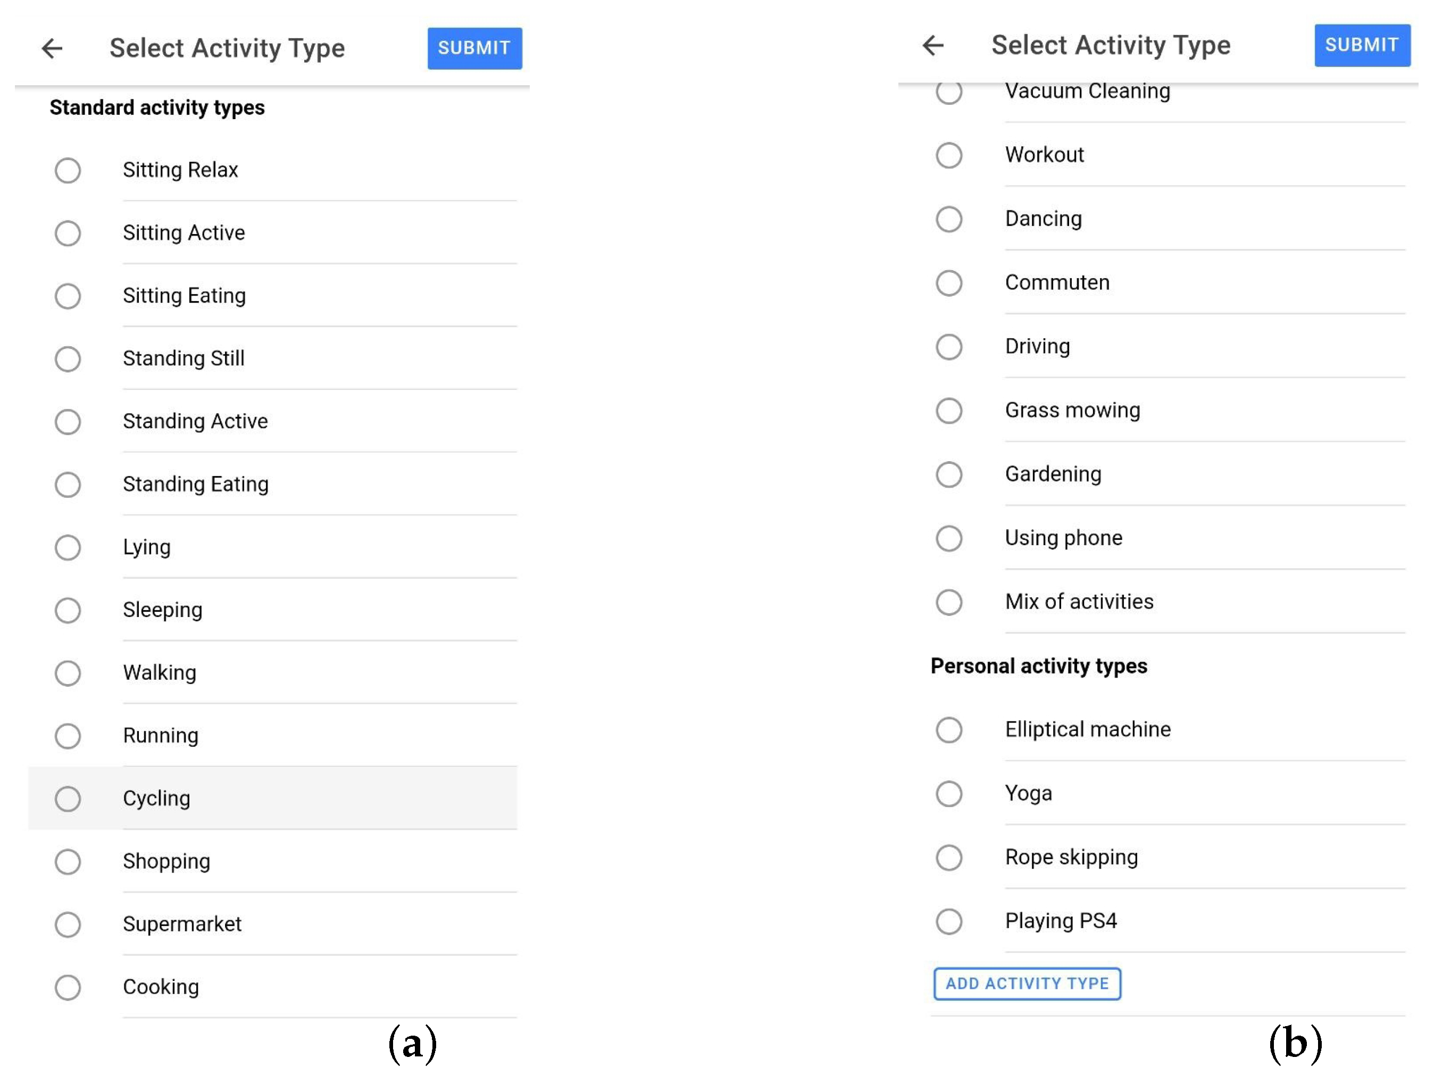Pick the Running activity radio button
Viewport: 1434px width, 1083px height.
[68, 736]
